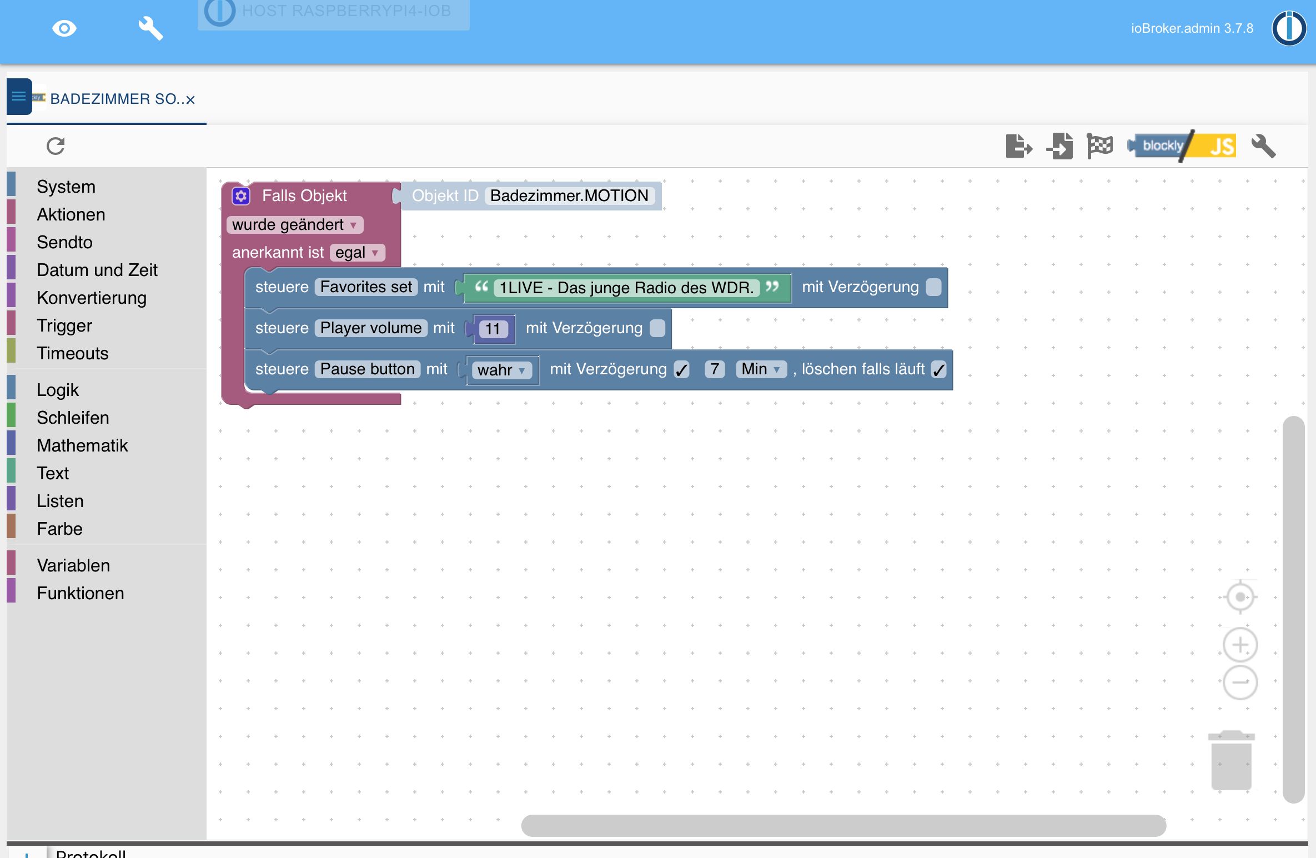Click the import blocks icon
1316x858 pixels.
(1059, 146)
